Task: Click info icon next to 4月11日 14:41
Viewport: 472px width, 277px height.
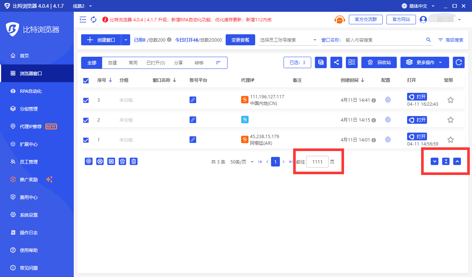Action: pyautogui.click(x=374, y=100)
